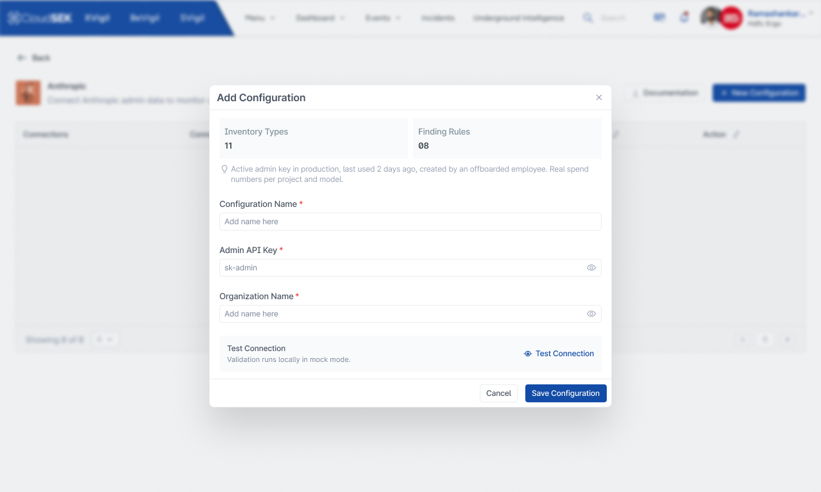Screen dimensions: 821x492
Task: Click the Inventory Types count 11
Action: click(x=228, y=146)
